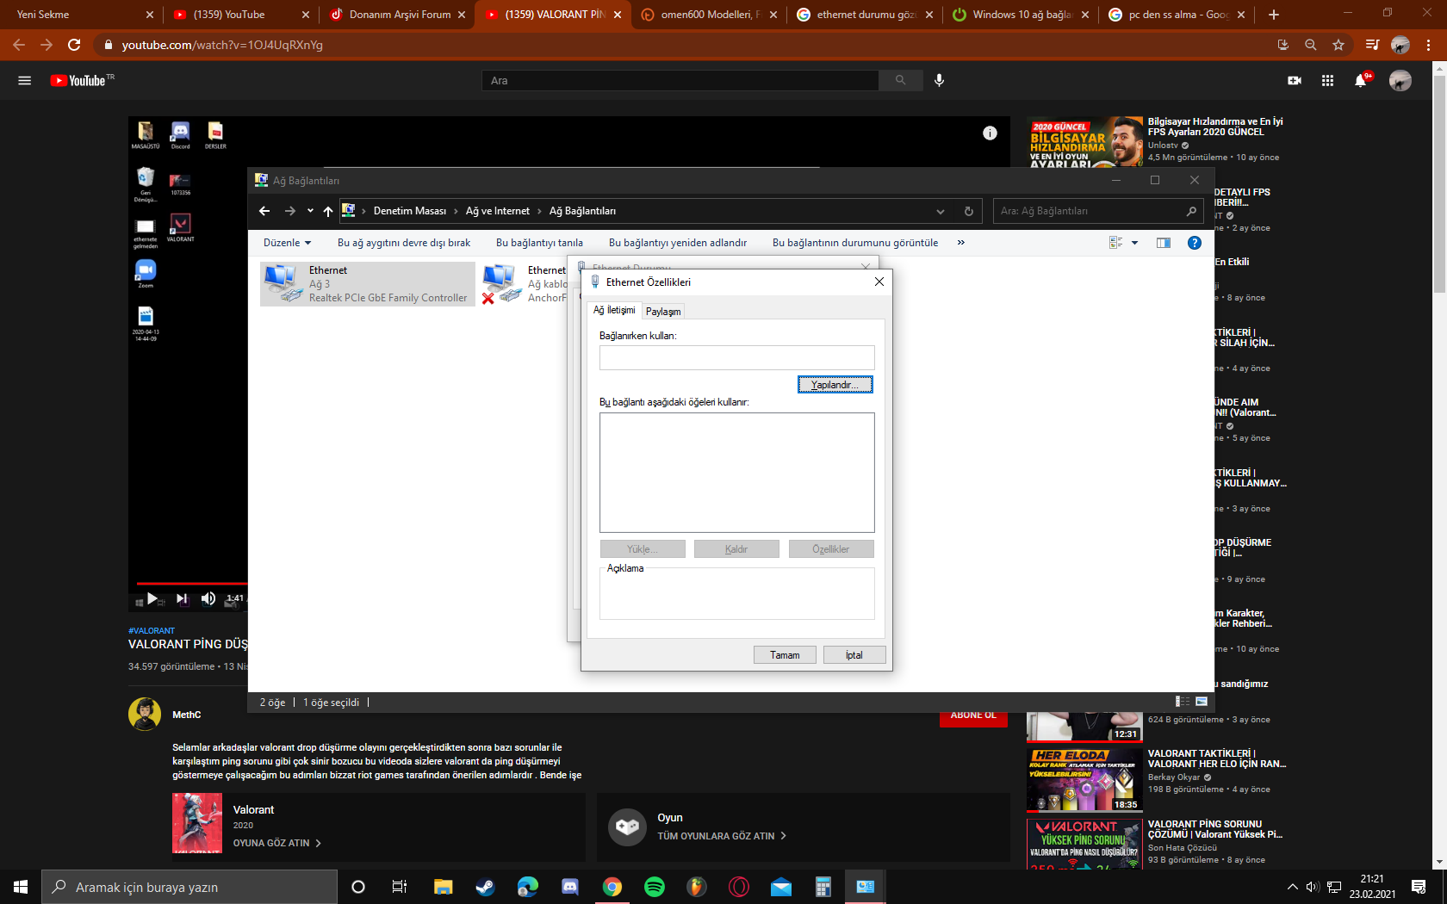Click Bu bağlantının durumunu görüntüle

click(855, 243)
